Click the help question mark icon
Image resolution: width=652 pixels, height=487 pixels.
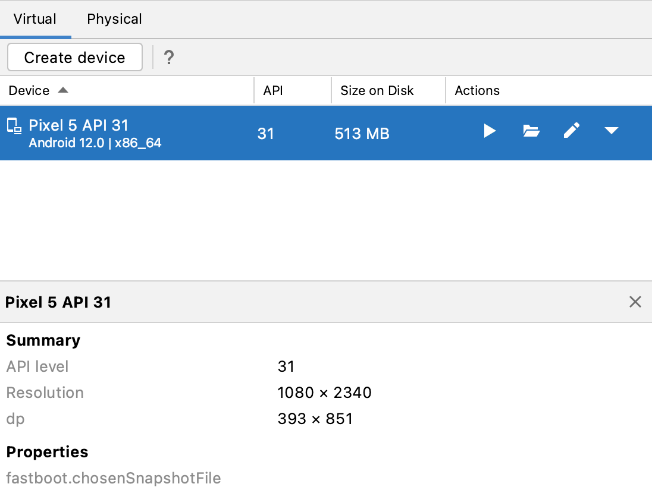[169, 58]
